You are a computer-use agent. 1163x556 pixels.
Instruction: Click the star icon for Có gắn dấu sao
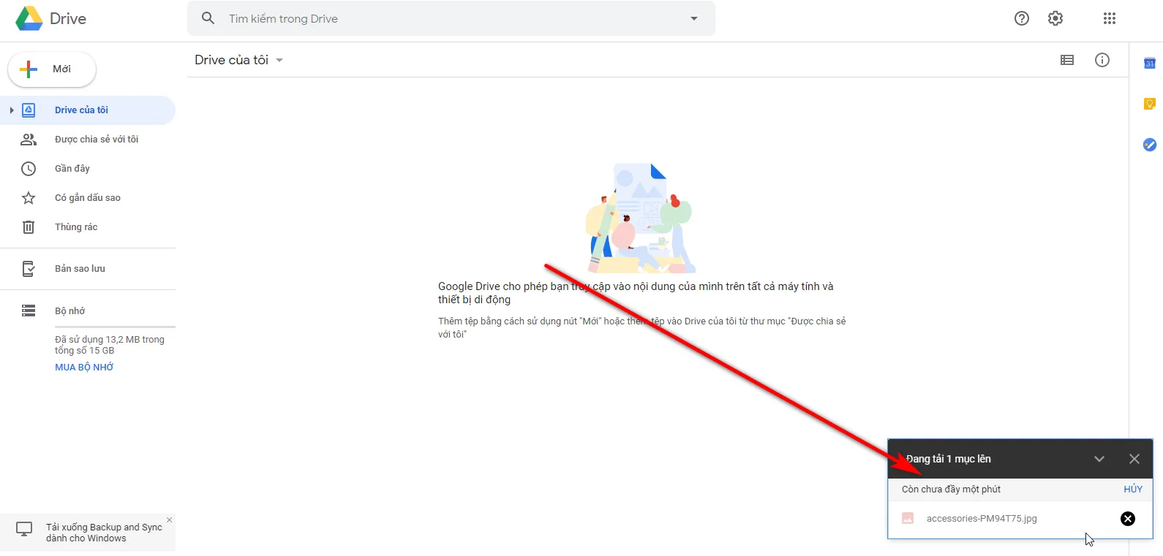[x=29, y=198]
